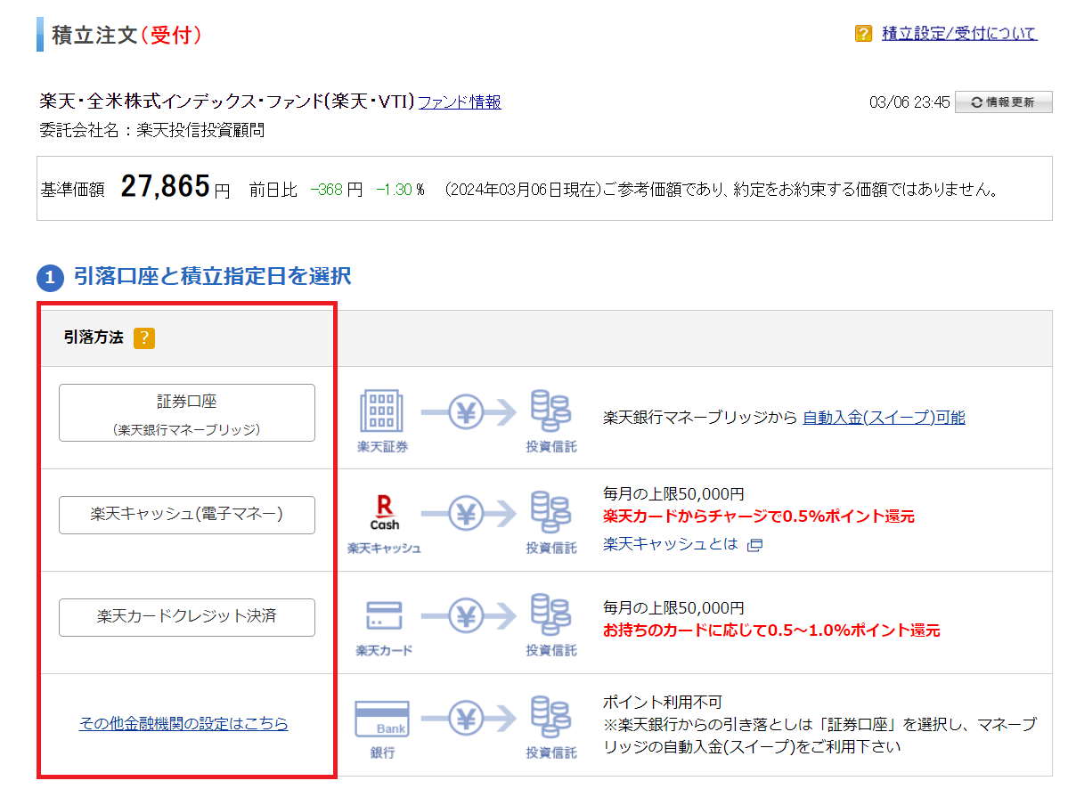Open the 楽天キャッシュとは link
The height and width of the screenshot is (789, 1068).
[671, 543]
